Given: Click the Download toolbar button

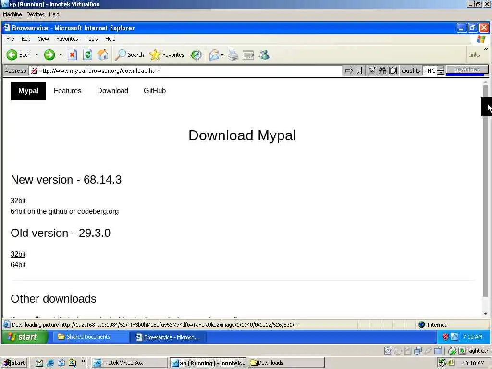Looking at the screenshot, I should coord(467,70).
